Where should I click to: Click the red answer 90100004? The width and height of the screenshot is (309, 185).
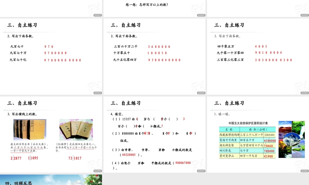pyautogui.click(x=269, y=52)
